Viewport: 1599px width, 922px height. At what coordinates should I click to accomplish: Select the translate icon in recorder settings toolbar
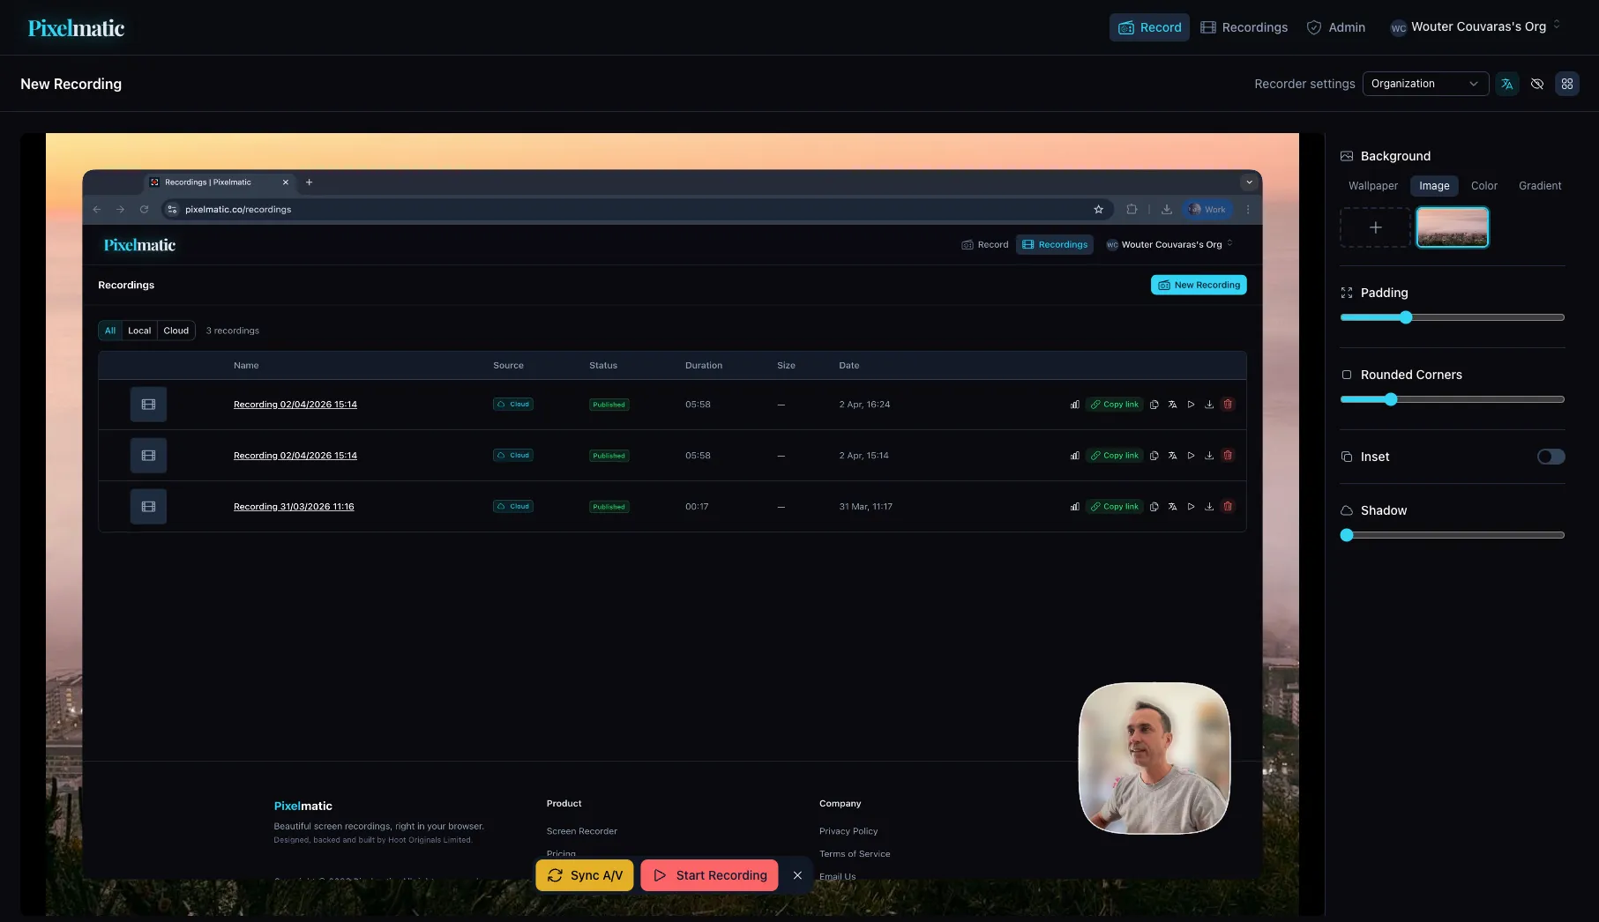tap(1507, 84)
